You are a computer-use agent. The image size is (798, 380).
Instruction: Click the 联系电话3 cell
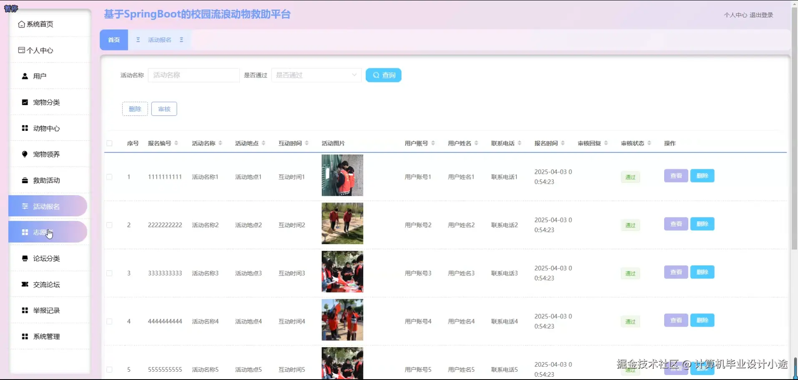point(504,273)
